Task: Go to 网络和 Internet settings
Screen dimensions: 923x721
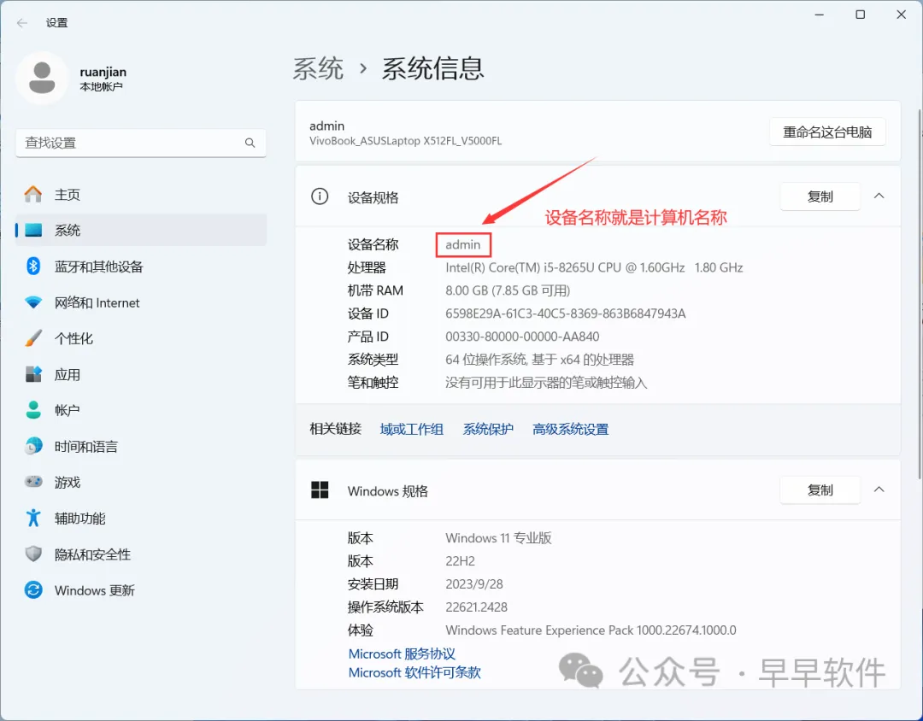Action: point(141,302)
